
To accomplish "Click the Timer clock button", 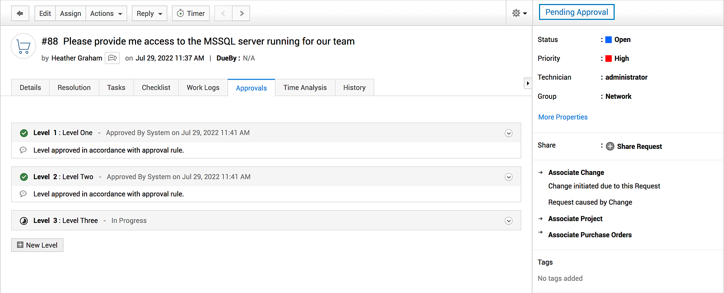I will pos(191,13).
